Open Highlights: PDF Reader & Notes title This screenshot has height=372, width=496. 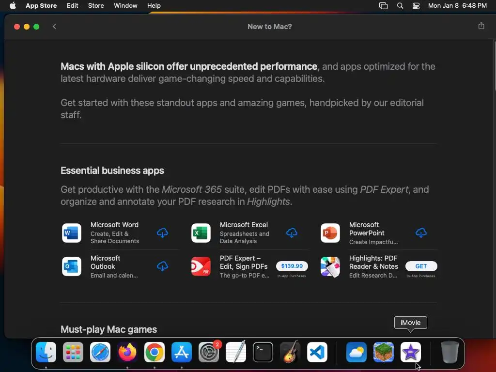tap(373, 262)
